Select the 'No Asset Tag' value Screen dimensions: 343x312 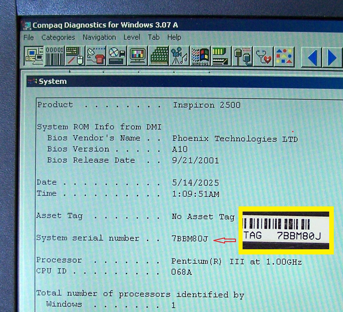pyautogui.click(x=203, y=217)
